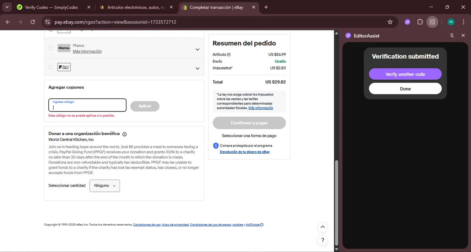Click the blue money-back shield icon
Screen dimensions: 471x252
click(216, 146)
